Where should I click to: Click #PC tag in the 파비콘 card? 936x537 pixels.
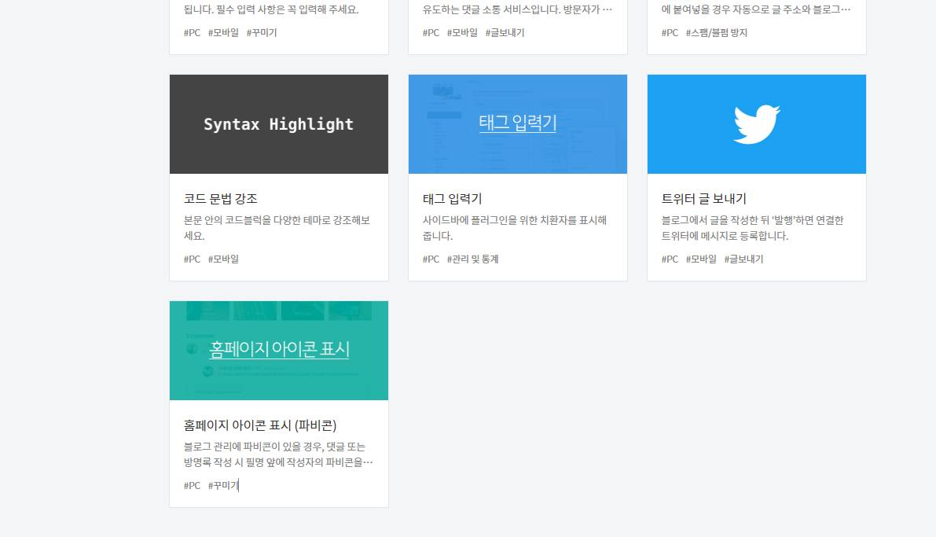pos(193,485)
